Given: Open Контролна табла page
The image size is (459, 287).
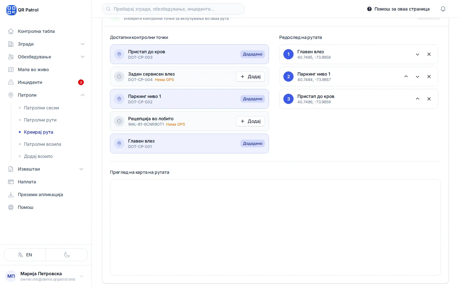Looking at the screenshot, I should [46, 31].
